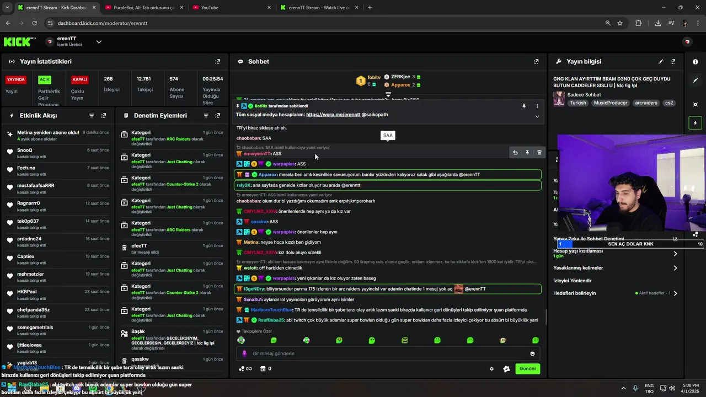This screenshot has height=397, width=706.
Task: Open the emoji picker in message box
Action: (532, 353)
